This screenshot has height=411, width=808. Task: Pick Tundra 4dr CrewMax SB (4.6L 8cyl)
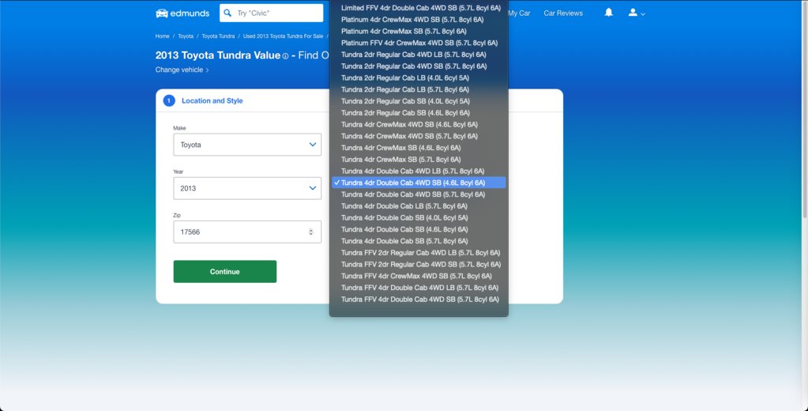419,148
